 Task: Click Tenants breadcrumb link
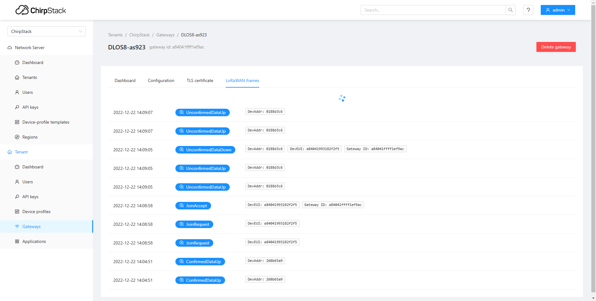pos(115,35)
